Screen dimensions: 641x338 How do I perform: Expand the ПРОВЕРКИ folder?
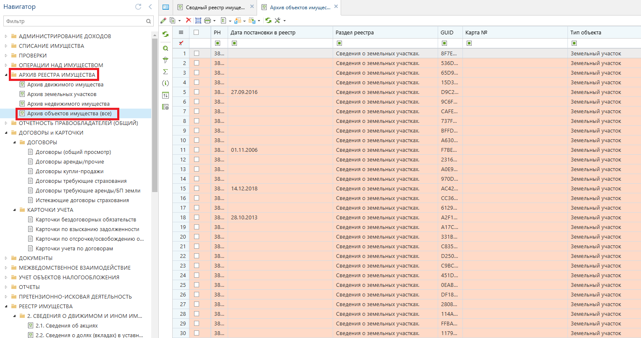[x=6, y=56]
